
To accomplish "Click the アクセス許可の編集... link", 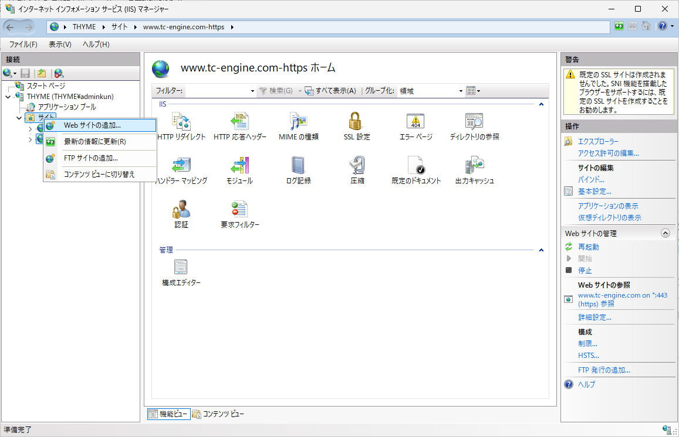I will click(x=609, y=153).
